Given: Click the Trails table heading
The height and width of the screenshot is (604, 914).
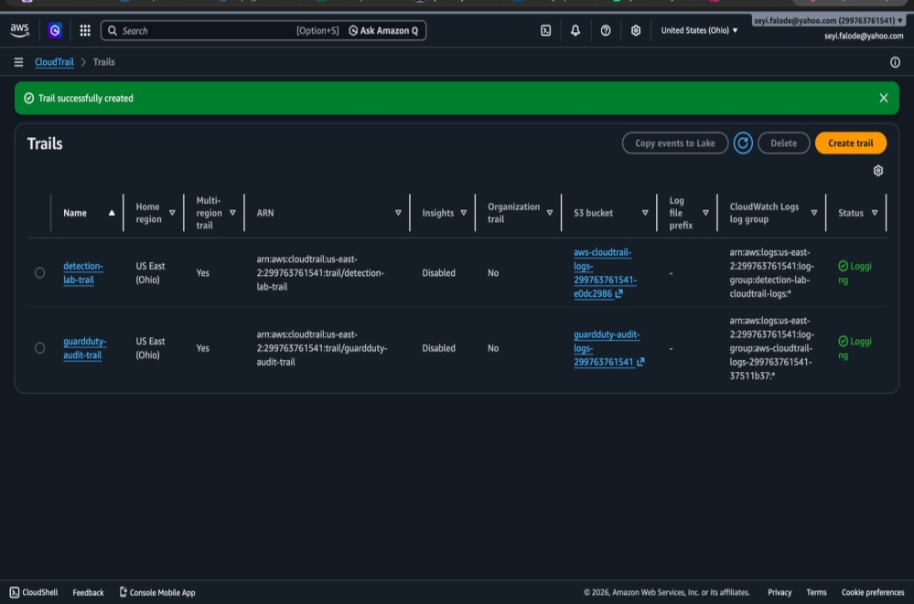Looking at the screenshot, I should [45, 143].
